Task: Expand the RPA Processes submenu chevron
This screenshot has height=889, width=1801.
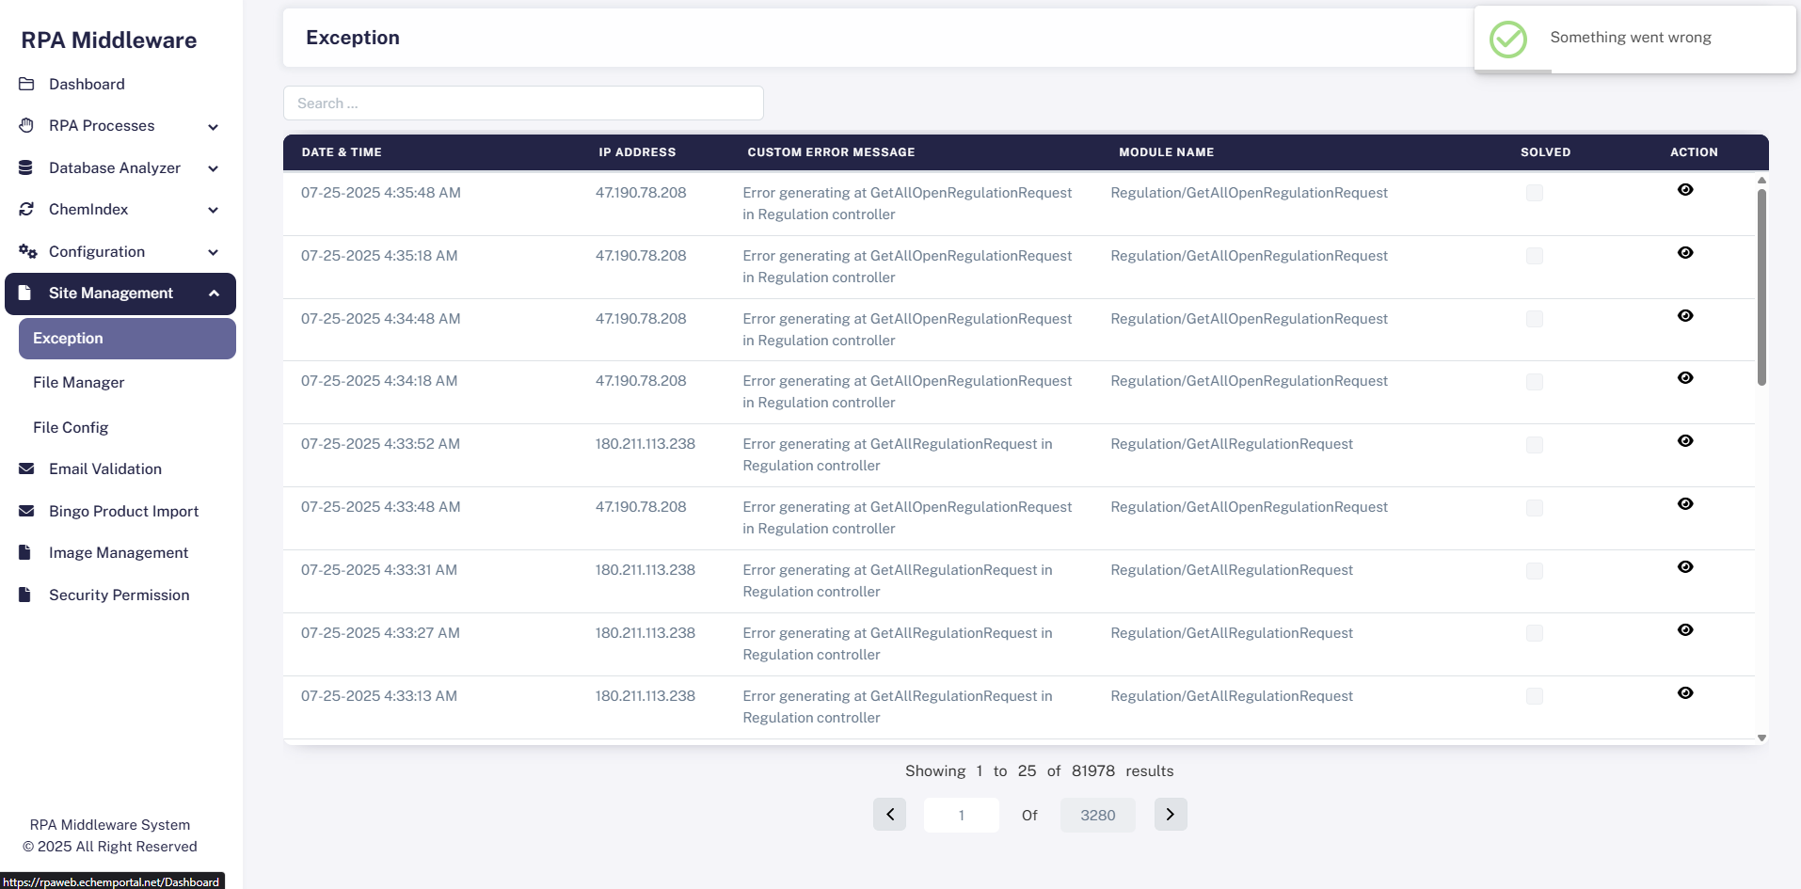Action: [214, 127]
